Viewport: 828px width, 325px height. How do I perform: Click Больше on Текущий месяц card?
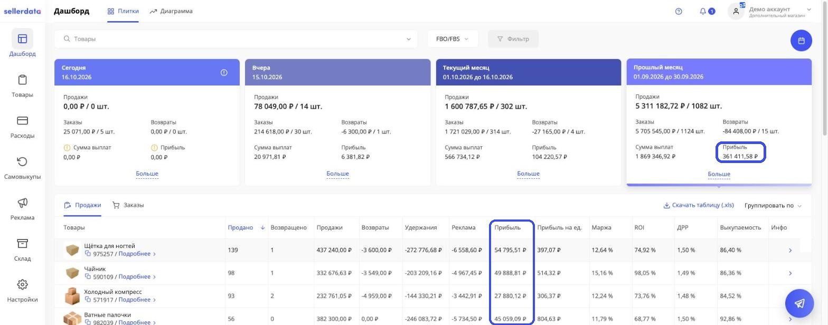click(x=528, y=174)
